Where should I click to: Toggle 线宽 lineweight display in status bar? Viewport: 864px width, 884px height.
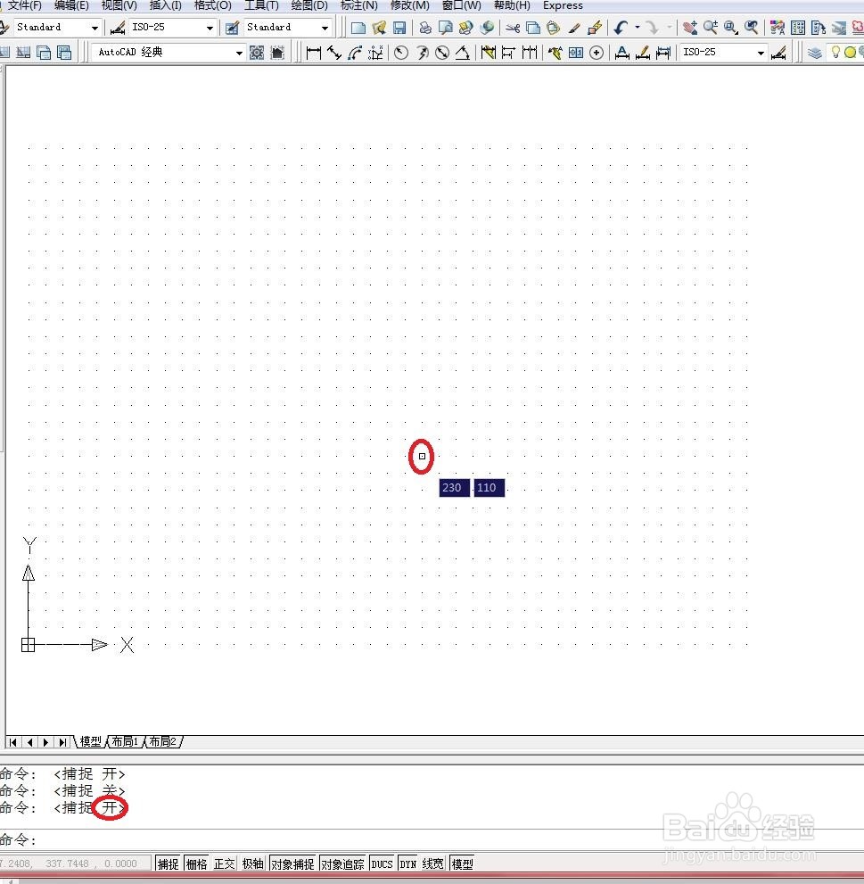(433, 863)
